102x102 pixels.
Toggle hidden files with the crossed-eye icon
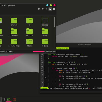coord(43,9)
